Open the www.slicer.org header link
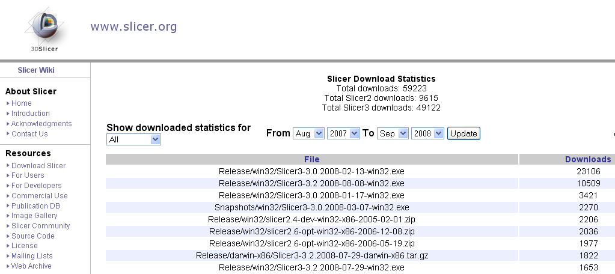This screenshot has height=274, width=615. tap(133, 27)
